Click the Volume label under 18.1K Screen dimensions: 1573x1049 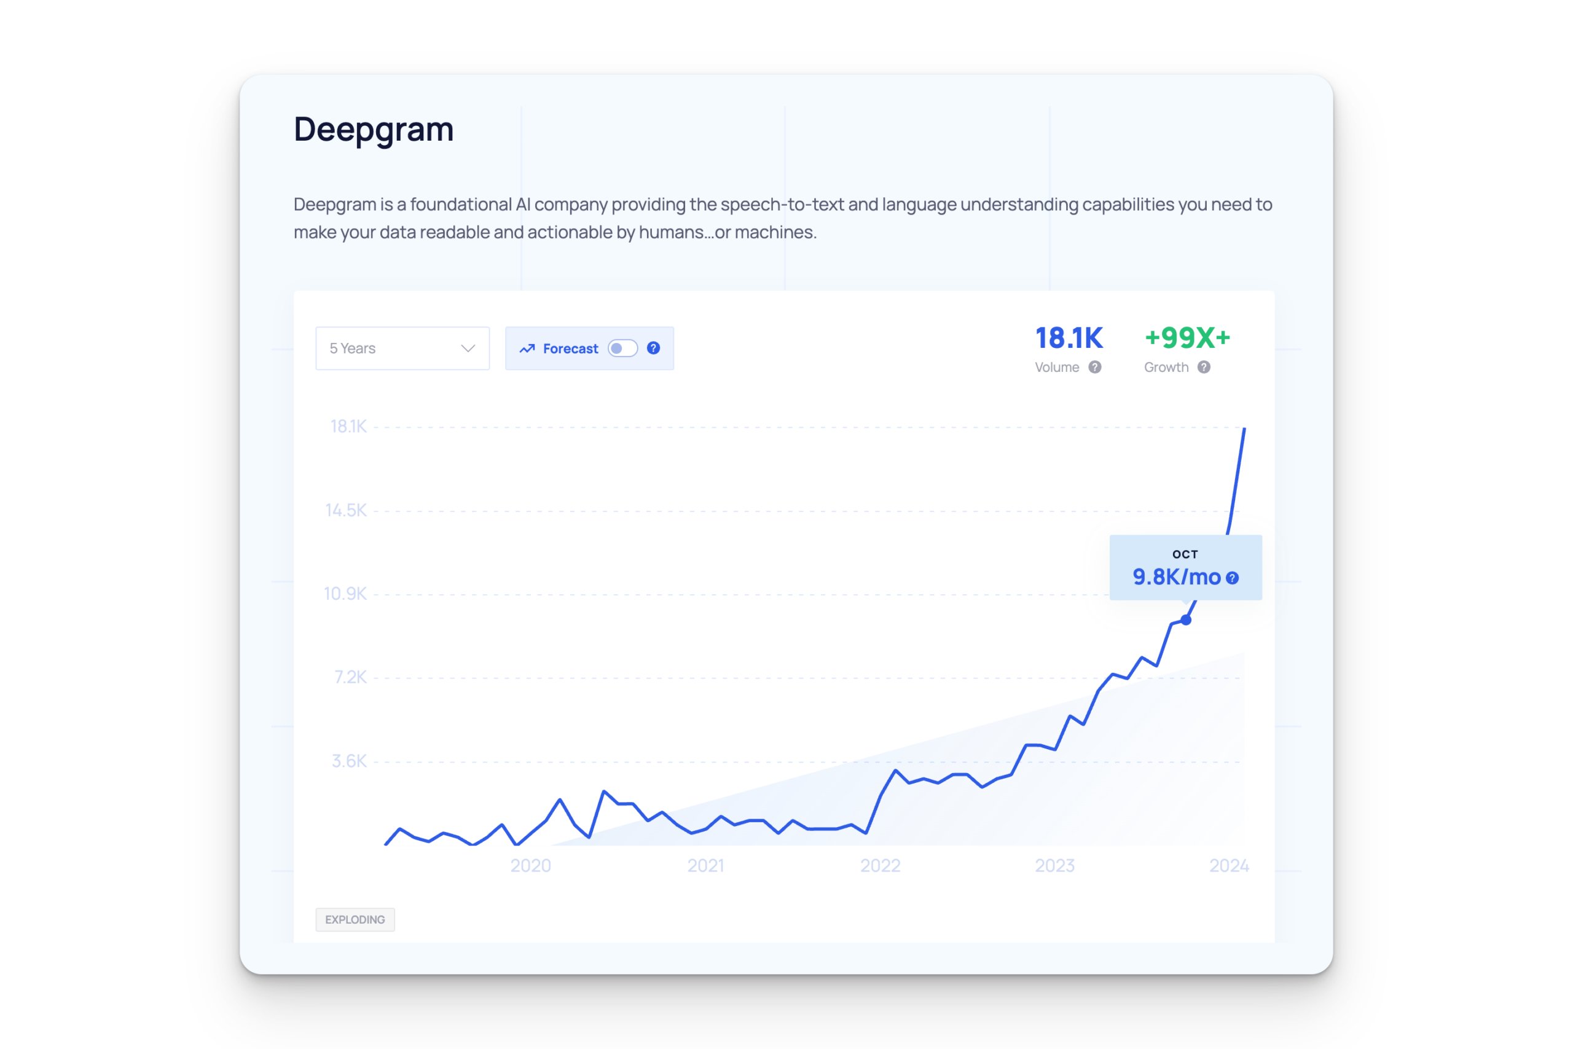1057,367
